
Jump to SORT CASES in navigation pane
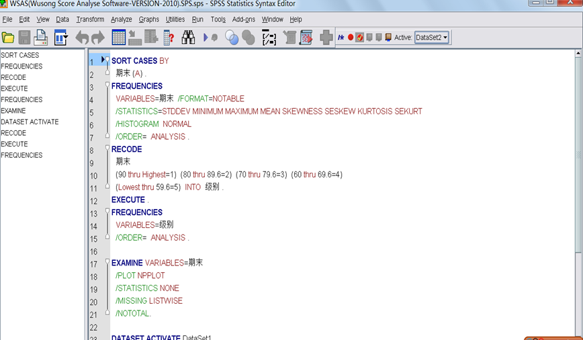[x=19, y=55]
